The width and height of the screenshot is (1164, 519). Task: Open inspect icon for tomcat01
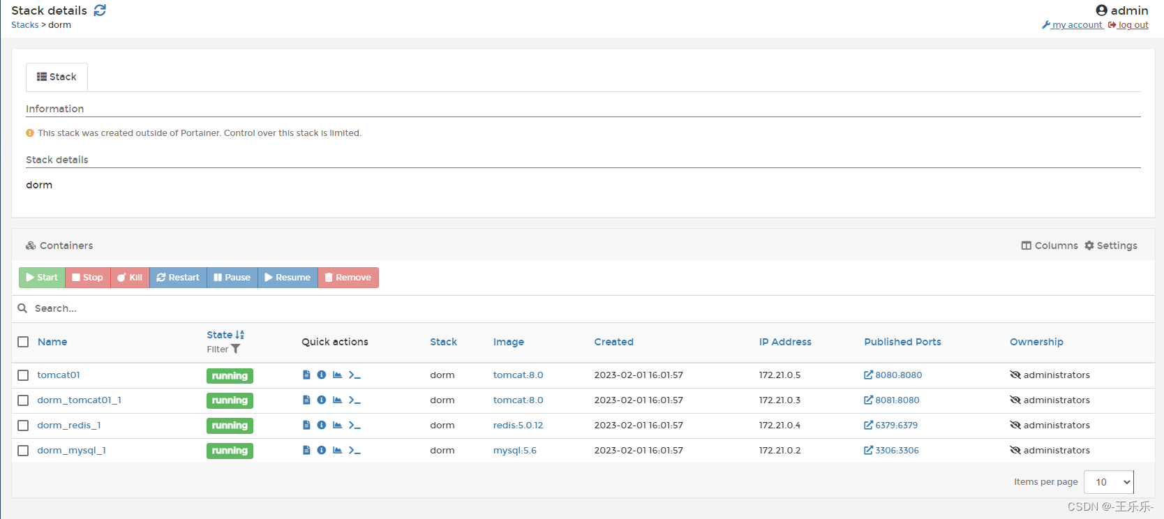click(322, 375)
